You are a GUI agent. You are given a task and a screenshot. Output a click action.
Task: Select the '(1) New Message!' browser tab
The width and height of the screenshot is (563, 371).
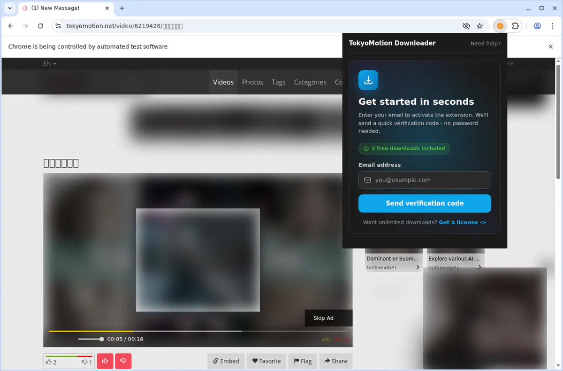[x=65, y=8]
